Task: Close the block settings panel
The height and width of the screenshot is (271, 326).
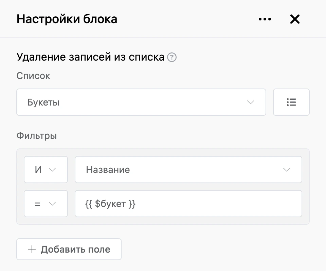Action: tap(295, 19)
